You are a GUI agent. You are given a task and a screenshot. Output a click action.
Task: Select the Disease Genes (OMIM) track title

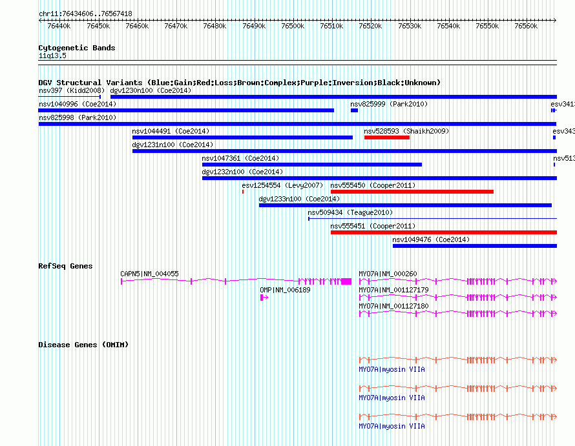pyautogui.click(x=83, y=345)
